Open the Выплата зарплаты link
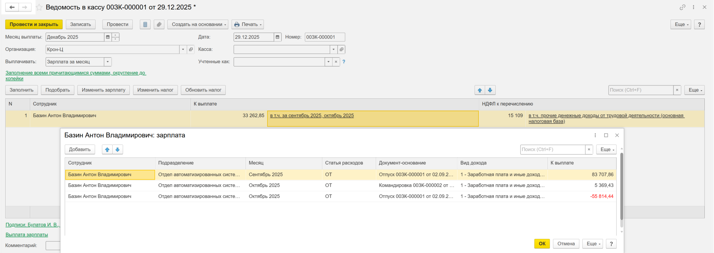The height and width of the screenshot is (253, 714). point(27,234)
